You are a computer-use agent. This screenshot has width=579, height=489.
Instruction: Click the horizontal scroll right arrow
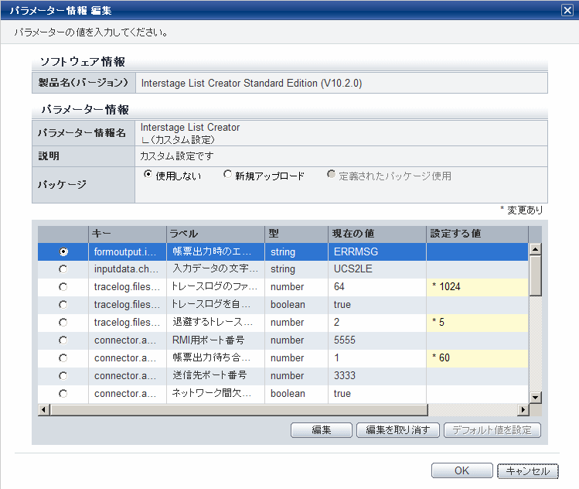pyautogui.click(x=523, y=409)
